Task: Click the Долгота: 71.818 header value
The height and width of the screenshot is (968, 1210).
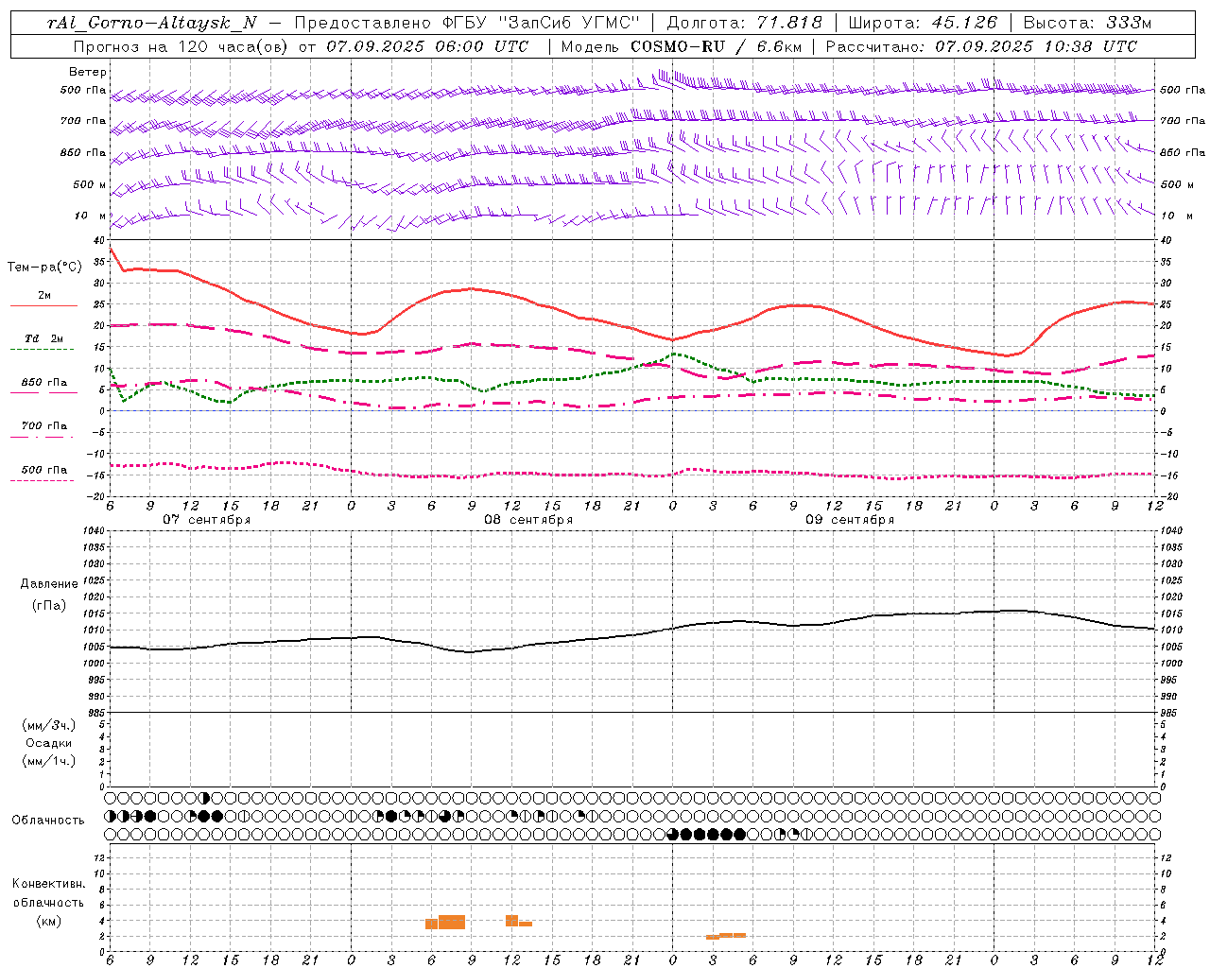Action: click(745, 23)
